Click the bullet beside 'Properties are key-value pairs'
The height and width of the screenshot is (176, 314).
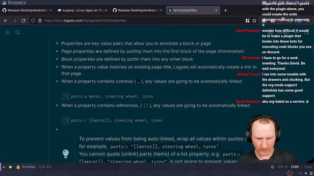57,44
